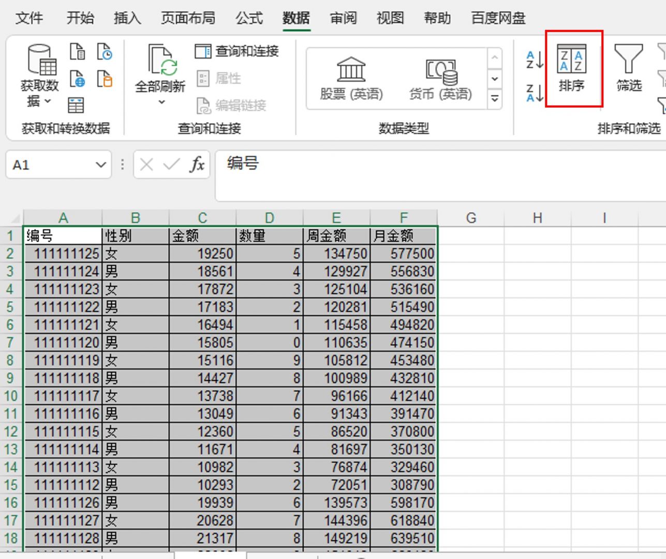
Task: Apply the 货币(英语) currency data type
Action: (440, 78)
